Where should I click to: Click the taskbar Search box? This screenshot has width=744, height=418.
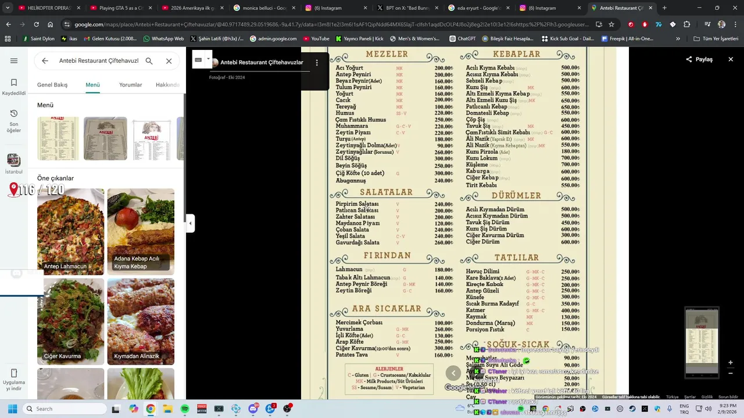point(64,409)
